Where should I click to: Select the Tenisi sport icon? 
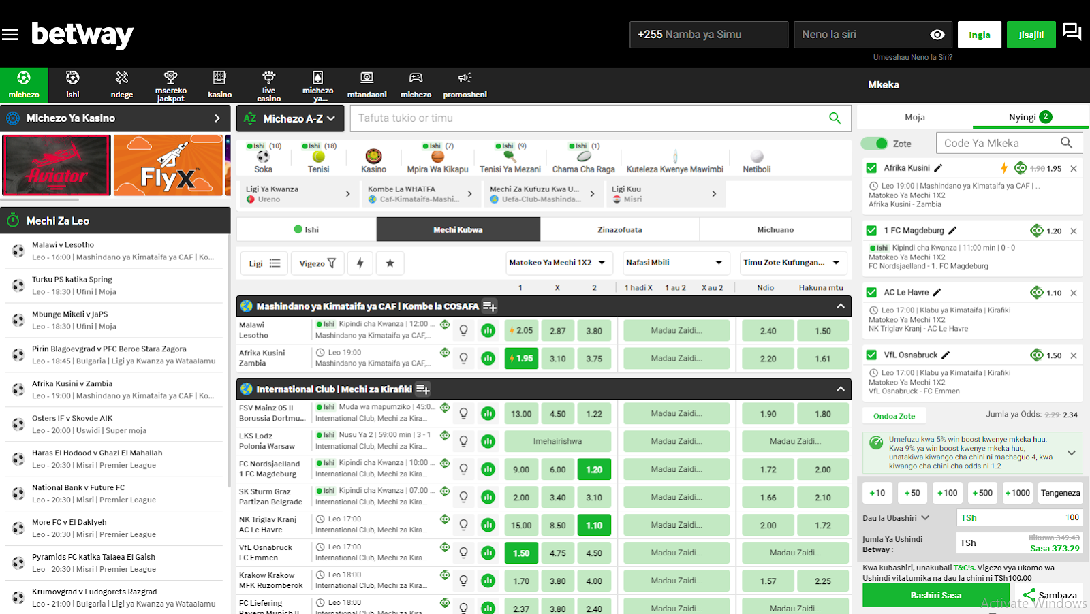point(318,157)
